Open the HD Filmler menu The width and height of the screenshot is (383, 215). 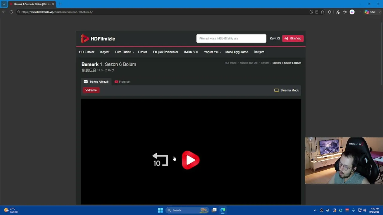[86, 52]
